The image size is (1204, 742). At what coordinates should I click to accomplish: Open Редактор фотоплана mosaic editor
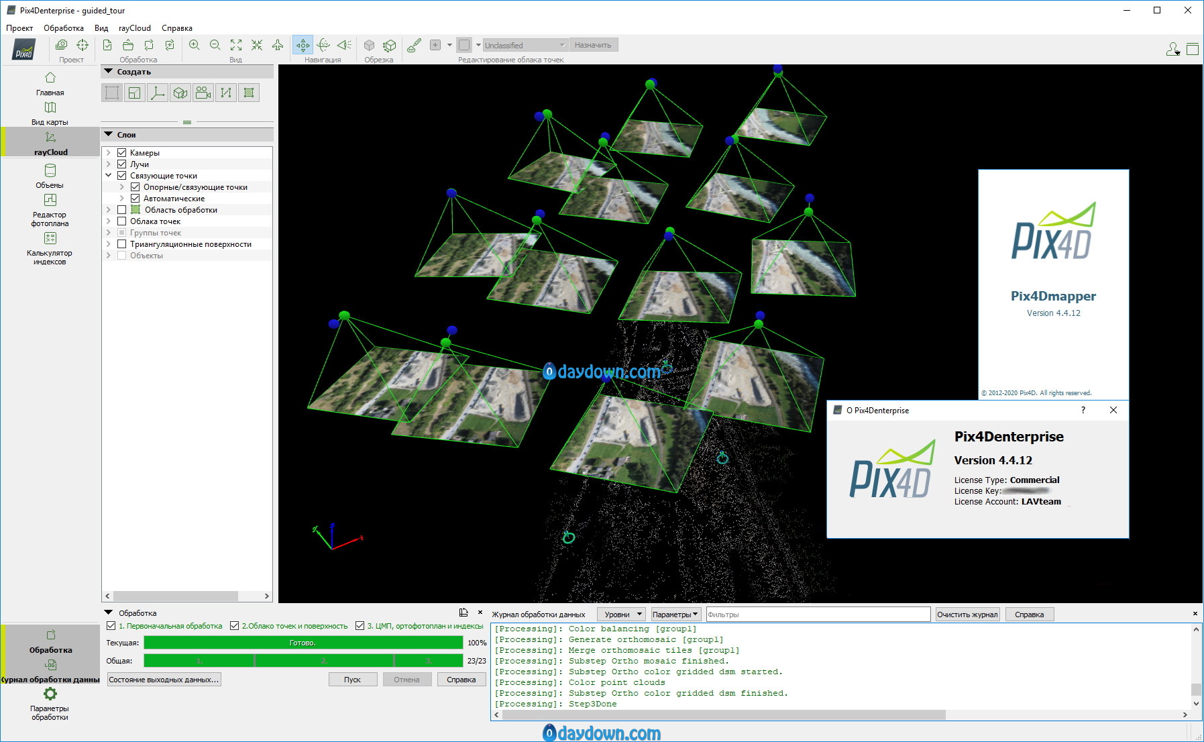pyautogui.click(x=50, y=210)
